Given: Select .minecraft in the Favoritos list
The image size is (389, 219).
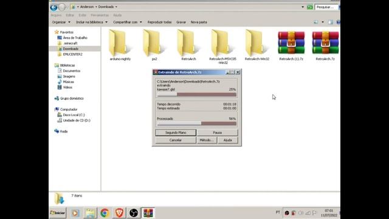Looking at the screenshot, I should (x=67, y=43).
